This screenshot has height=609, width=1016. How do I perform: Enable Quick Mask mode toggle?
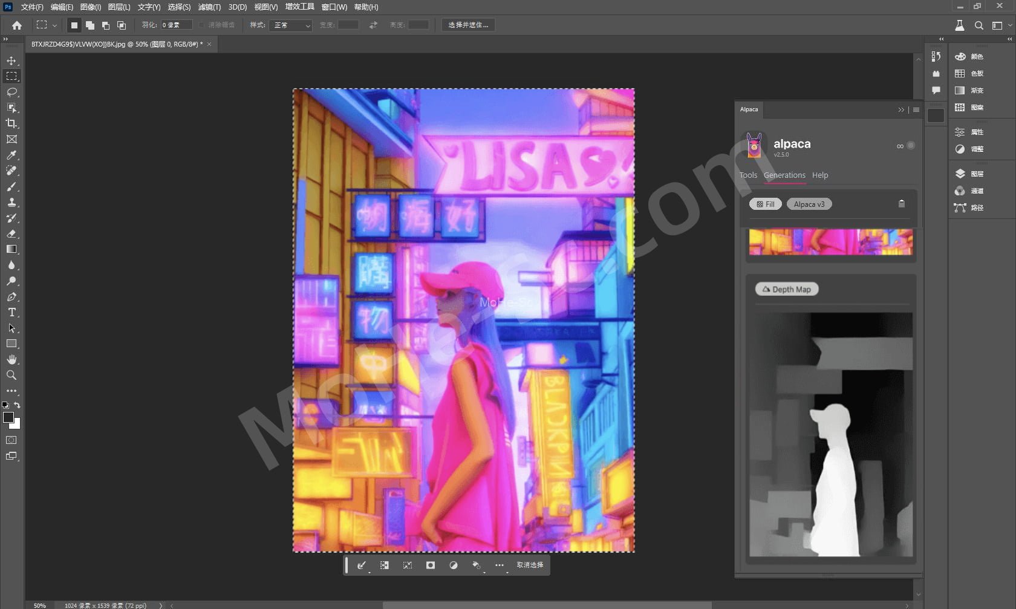pyautogui.click(x=11, y=440)
